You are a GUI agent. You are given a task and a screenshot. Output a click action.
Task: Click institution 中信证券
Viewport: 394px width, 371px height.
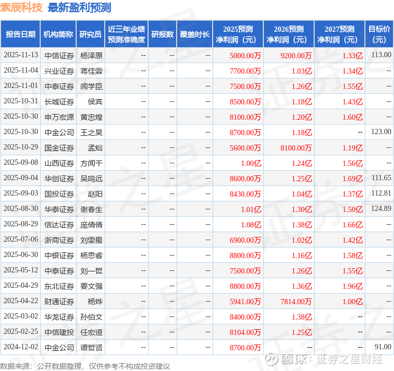click(59, 56)
